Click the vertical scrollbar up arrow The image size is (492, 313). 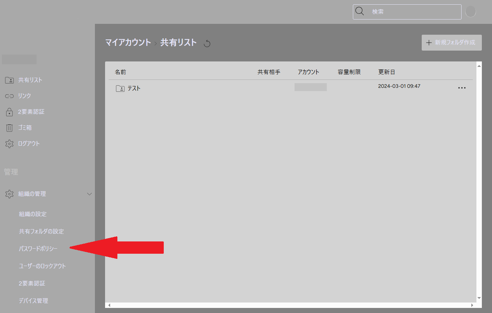pos(479,66)
